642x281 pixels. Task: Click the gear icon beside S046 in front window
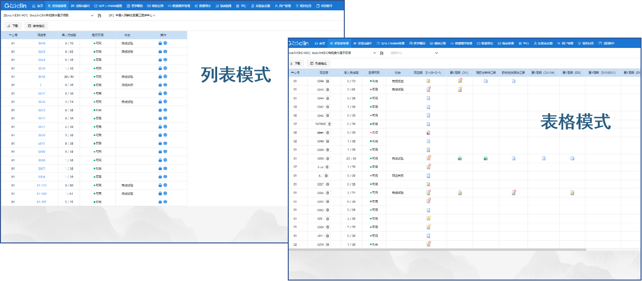pos(327,81)
